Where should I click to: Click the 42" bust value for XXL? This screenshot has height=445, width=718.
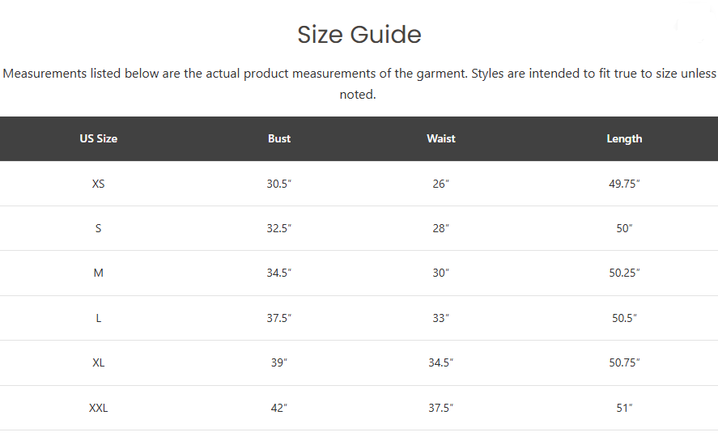(279, 408)
